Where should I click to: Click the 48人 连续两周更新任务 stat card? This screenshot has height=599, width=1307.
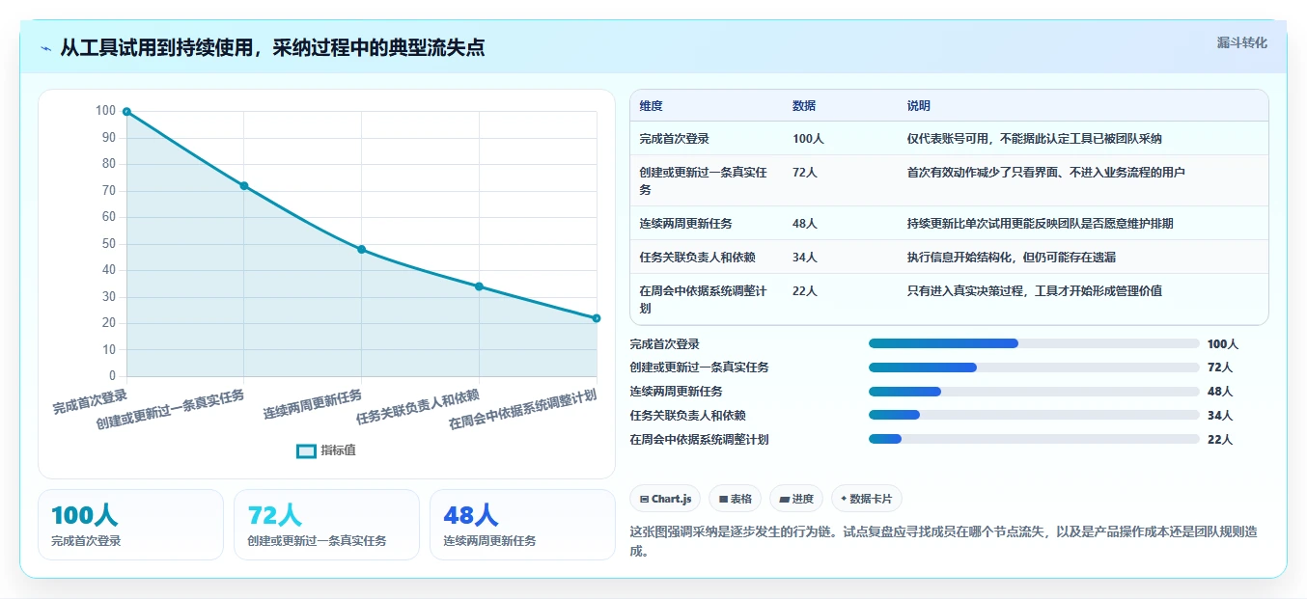(x=522, y=525)
